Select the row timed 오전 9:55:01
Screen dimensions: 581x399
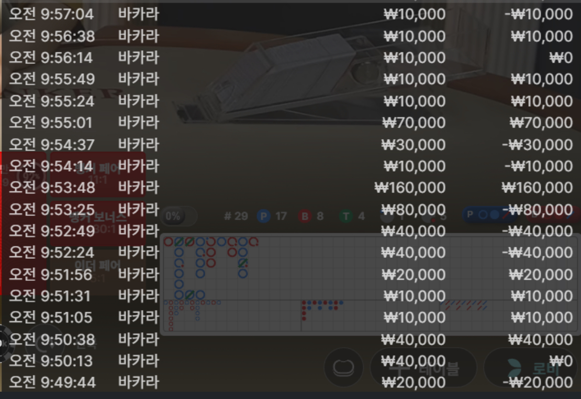pos(290,122)
